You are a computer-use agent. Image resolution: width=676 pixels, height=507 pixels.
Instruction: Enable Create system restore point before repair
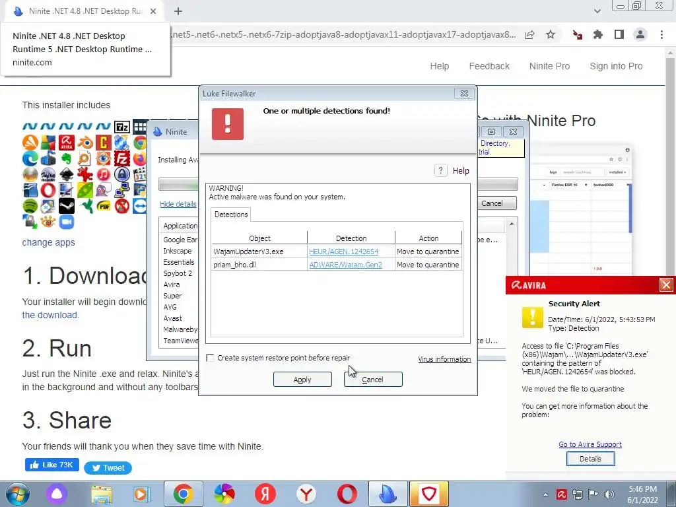pyautogui.click(x=210, y=358)
